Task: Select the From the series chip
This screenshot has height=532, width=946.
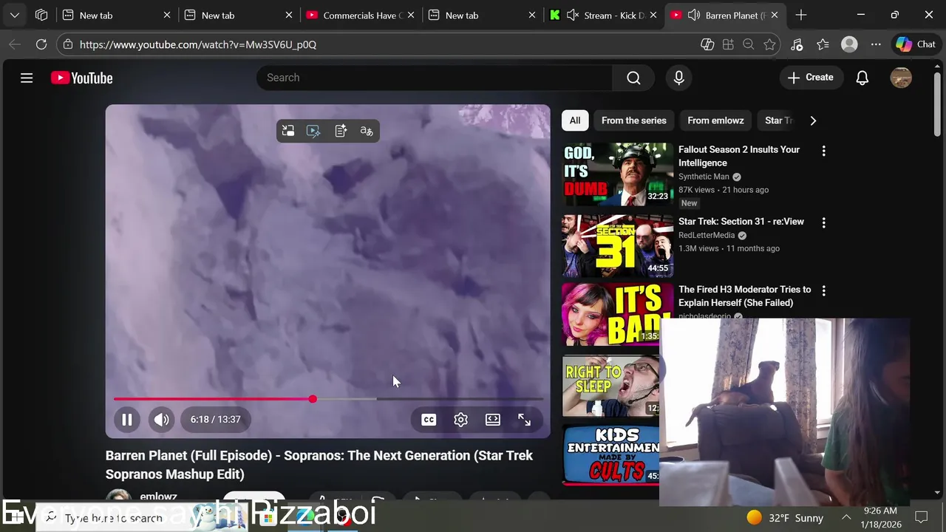Action: click(634, 120)
